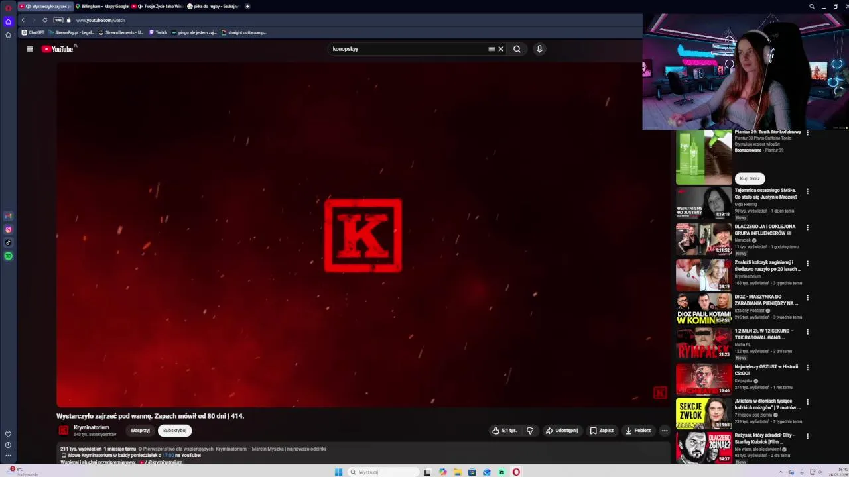Open the Twitch bookmark
Image resolution: width=849 pixels, height=477 pixels.
tap(158, 32)
